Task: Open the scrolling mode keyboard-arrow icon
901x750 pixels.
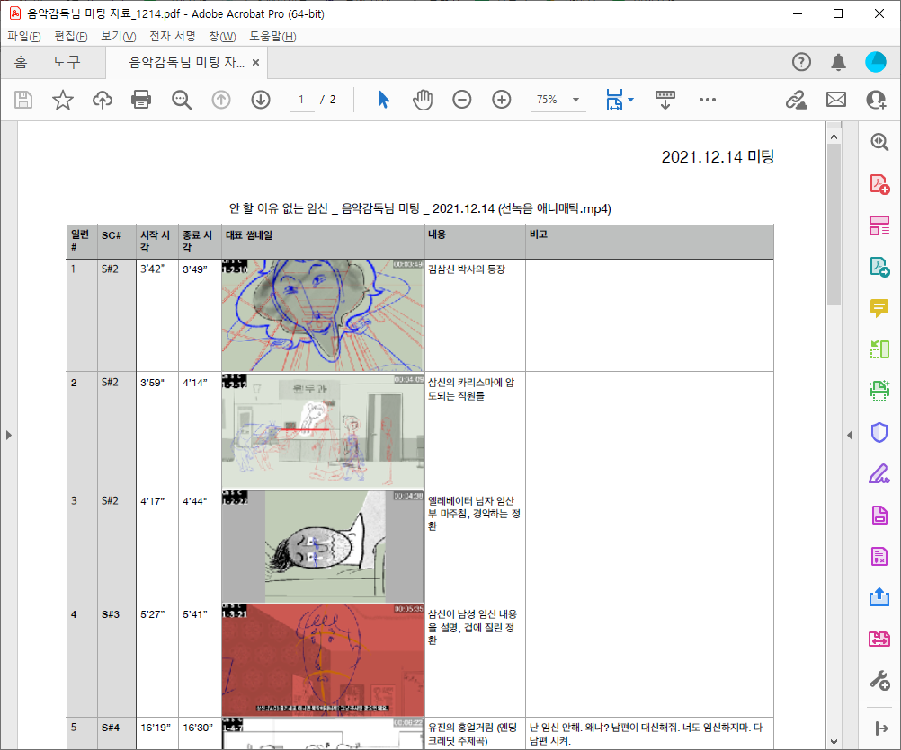Action: (x=665, y=100)
